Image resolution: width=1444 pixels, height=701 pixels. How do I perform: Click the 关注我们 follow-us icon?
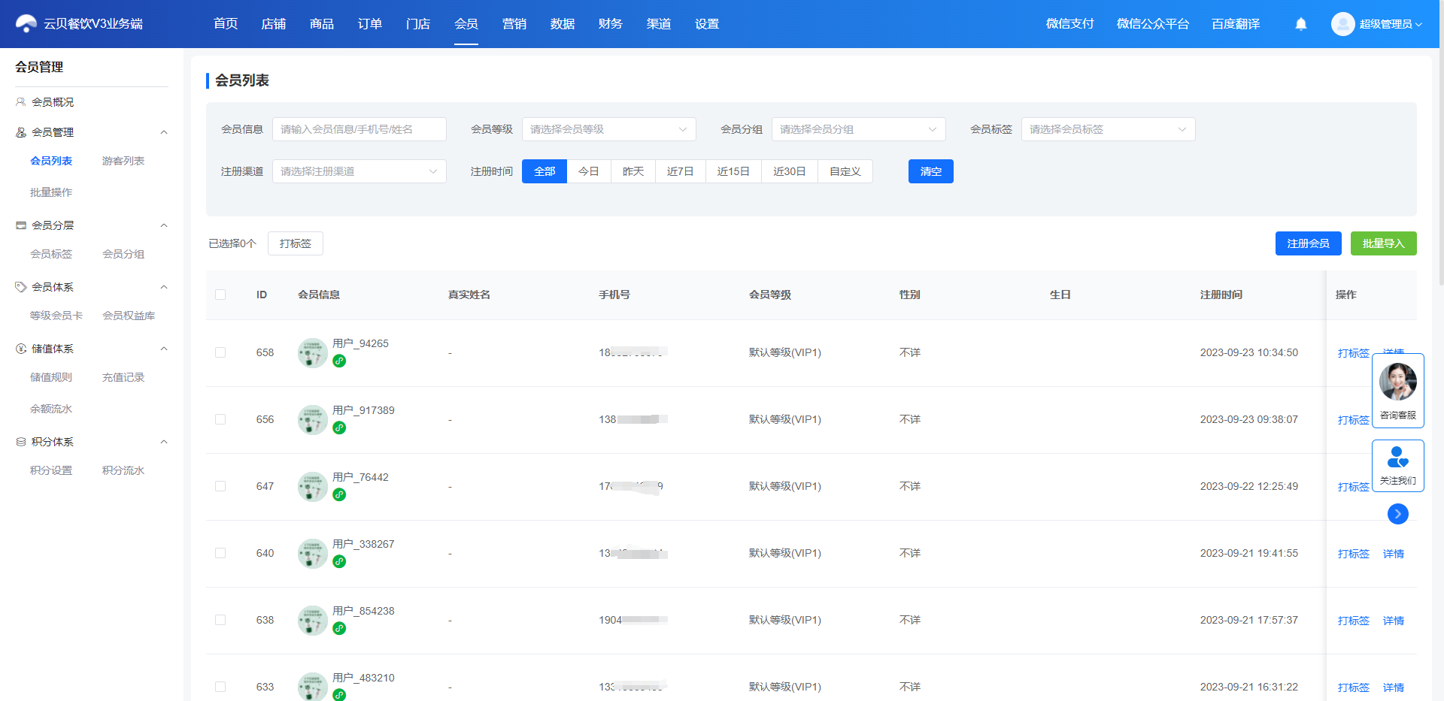1397,457
